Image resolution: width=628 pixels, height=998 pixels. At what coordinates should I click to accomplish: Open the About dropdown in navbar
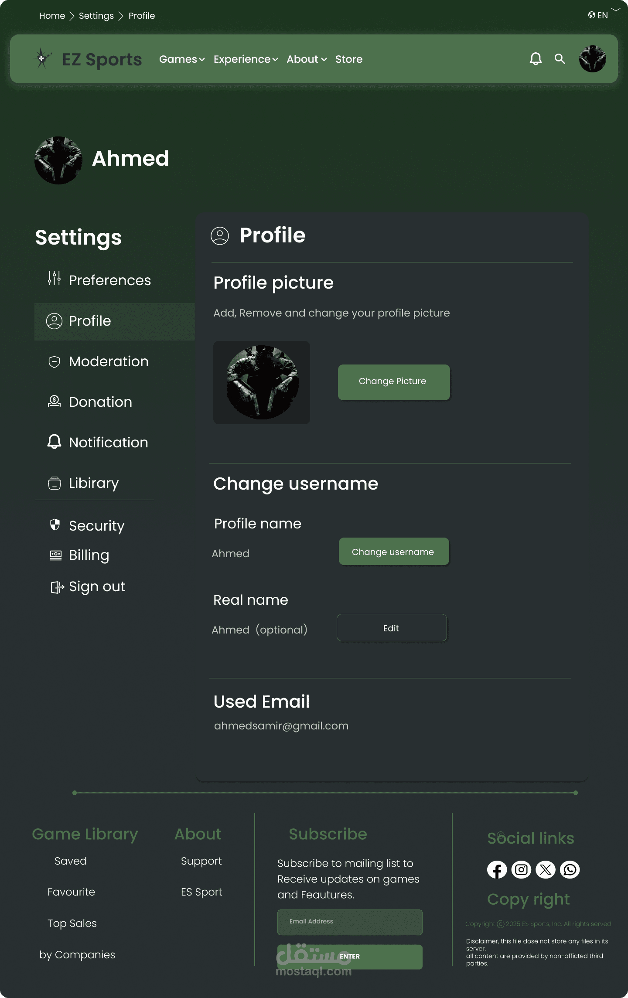point(307,59)
